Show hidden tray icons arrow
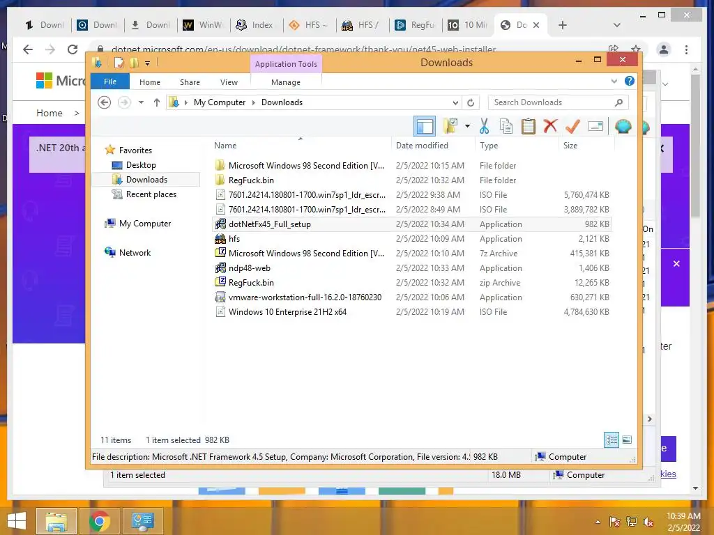The image size is (714, 535). [x=598, y=521]
